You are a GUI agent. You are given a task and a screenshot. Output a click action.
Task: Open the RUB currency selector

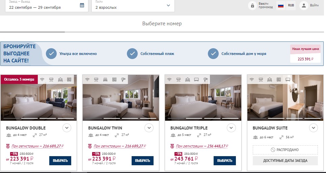point(291,5)
